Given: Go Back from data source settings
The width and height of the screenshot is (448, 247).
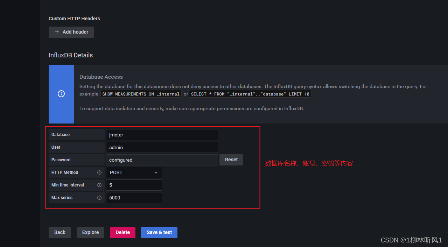Looking at the screenshot, I should pyautogui.click(x=60, y=233).
